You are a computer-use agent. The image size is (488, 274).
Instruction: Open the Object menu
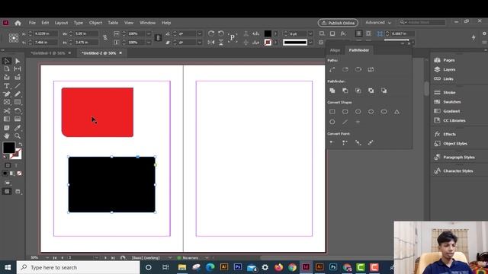pyautogui.click(x=95, y=23)
